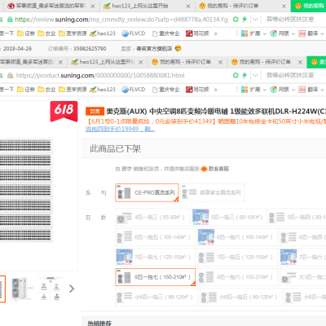Click the lion icon next to 联系客服
The image size is (326, 326).
click(204, 169)
